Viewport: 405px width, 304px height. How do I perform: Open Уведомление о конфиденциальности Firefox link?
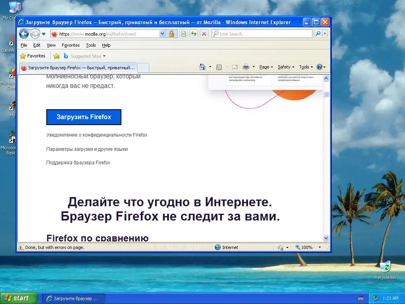click(97, 135)
